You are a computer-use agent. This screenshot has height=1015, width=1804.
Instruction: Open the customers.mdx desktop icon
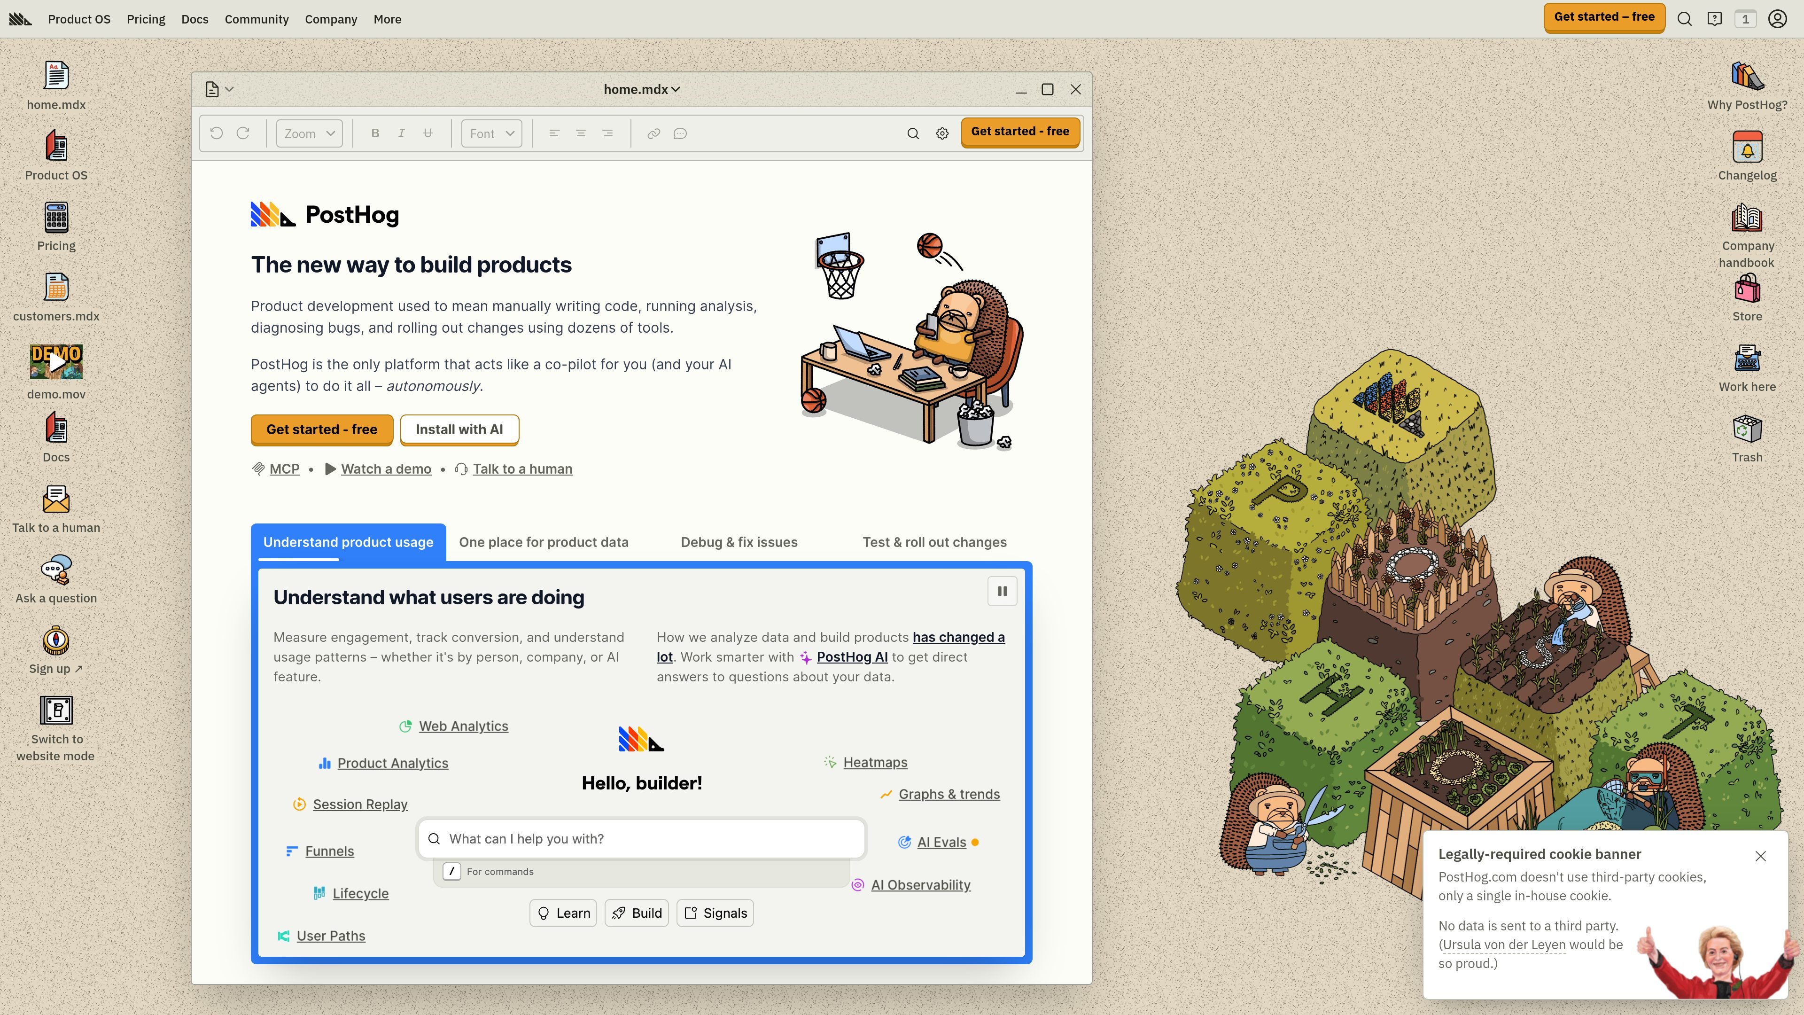pos(56,287)
